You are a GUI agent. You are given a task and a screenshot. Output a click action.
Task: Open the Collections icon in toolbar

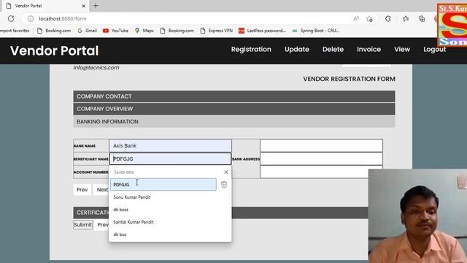point(422,19)
